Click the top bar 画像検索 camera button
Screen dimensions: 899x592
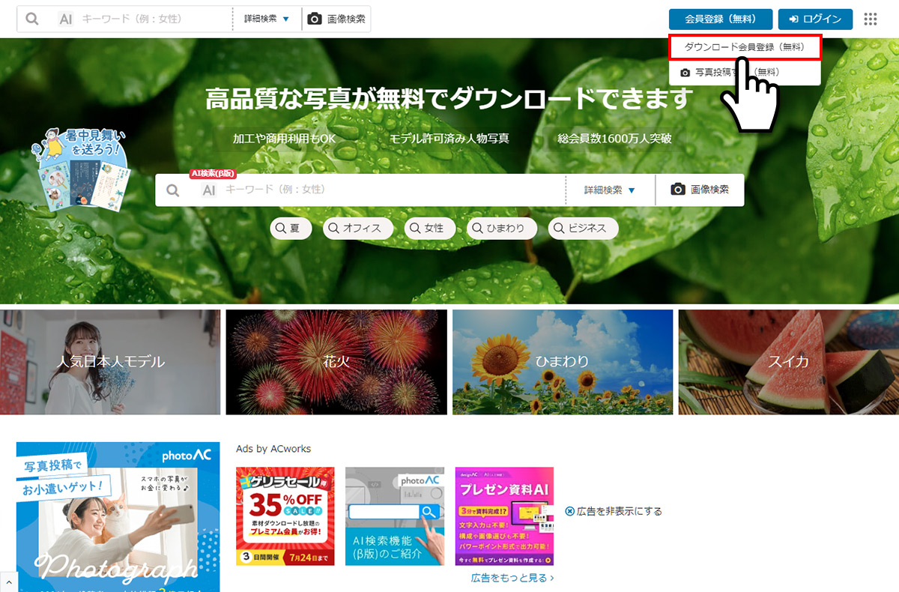(x=336, y=19)
